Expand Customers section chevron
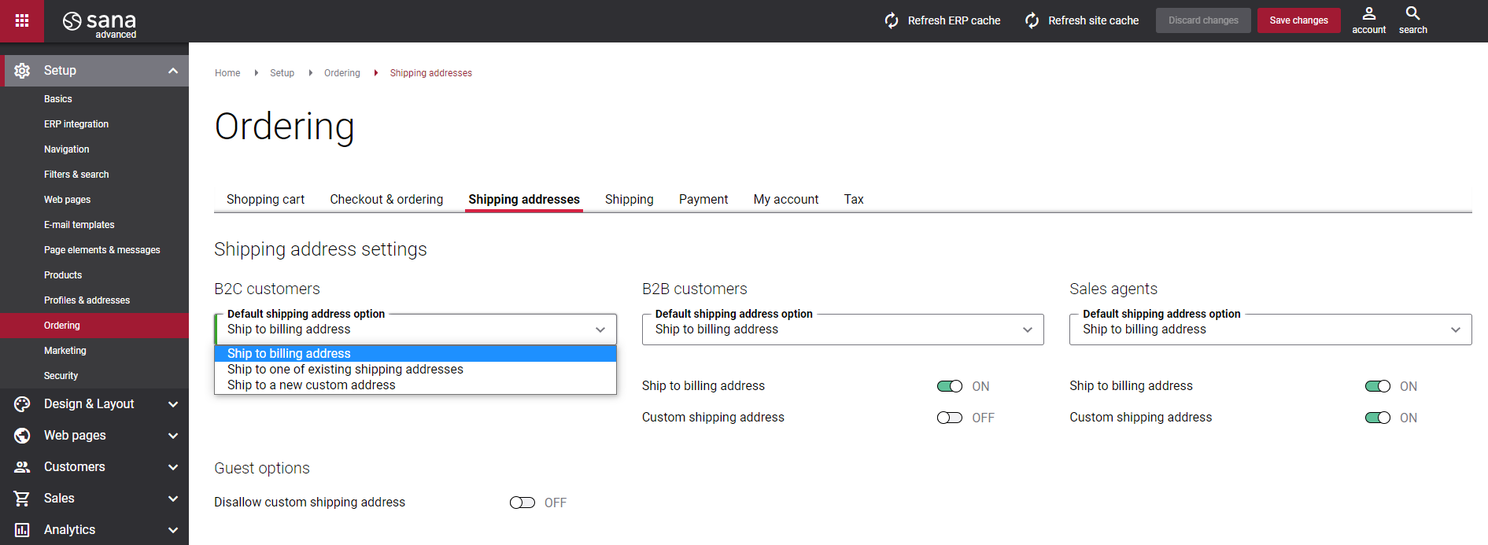1488x545 pixels. (173, 467)
